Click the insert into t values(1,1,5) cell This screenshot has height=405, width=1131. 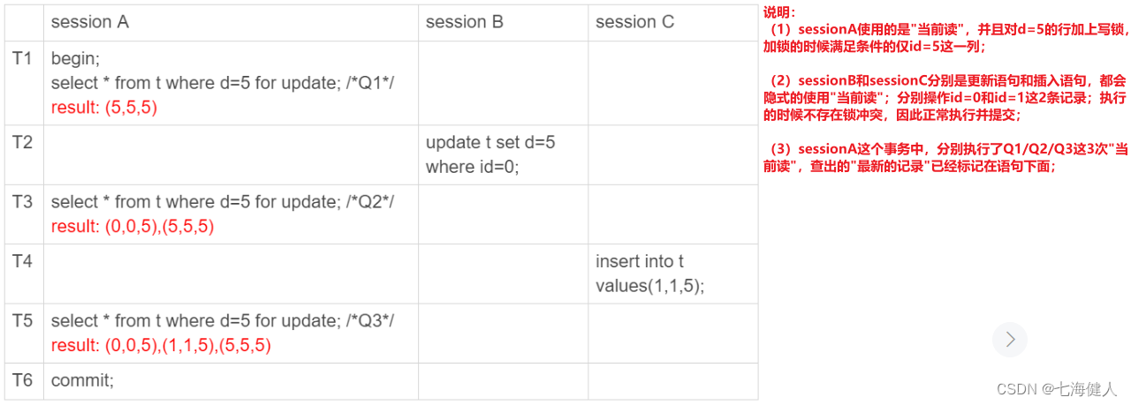(x=650, y=274)
